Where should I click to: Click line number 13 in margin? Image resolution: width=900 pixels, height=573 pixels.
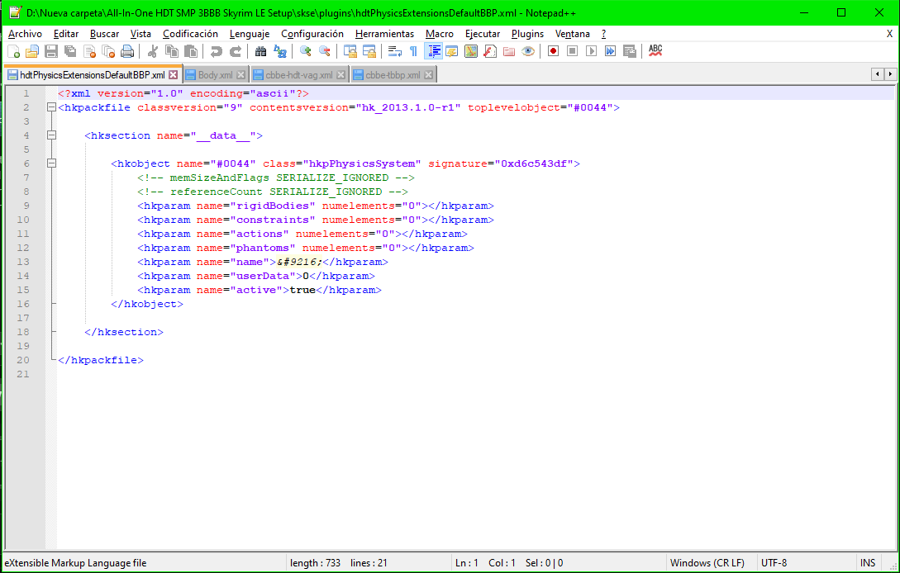[23, 262]
